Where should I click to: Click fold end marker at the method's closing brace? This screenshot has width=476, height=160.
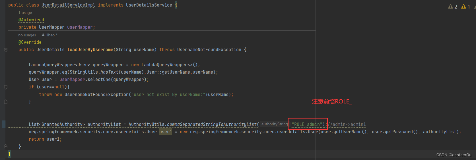coord(6,146)
